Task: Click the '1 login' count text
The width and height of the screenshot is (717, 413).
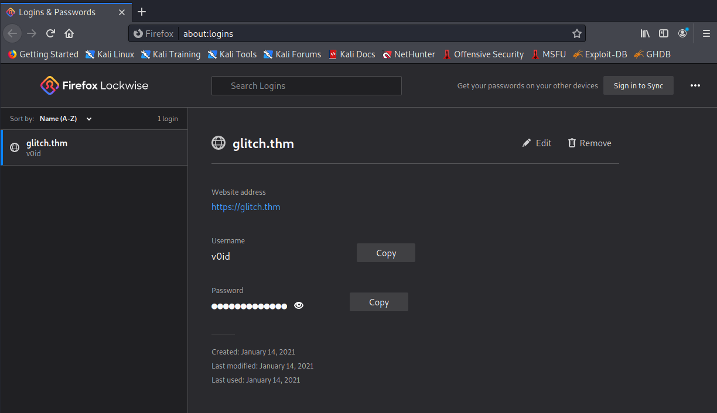Action: [x=168, y=119]
